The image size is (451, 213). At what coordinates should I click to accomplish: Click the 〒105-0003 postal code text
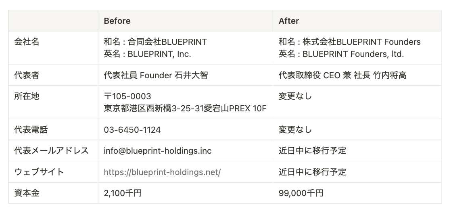127,96
